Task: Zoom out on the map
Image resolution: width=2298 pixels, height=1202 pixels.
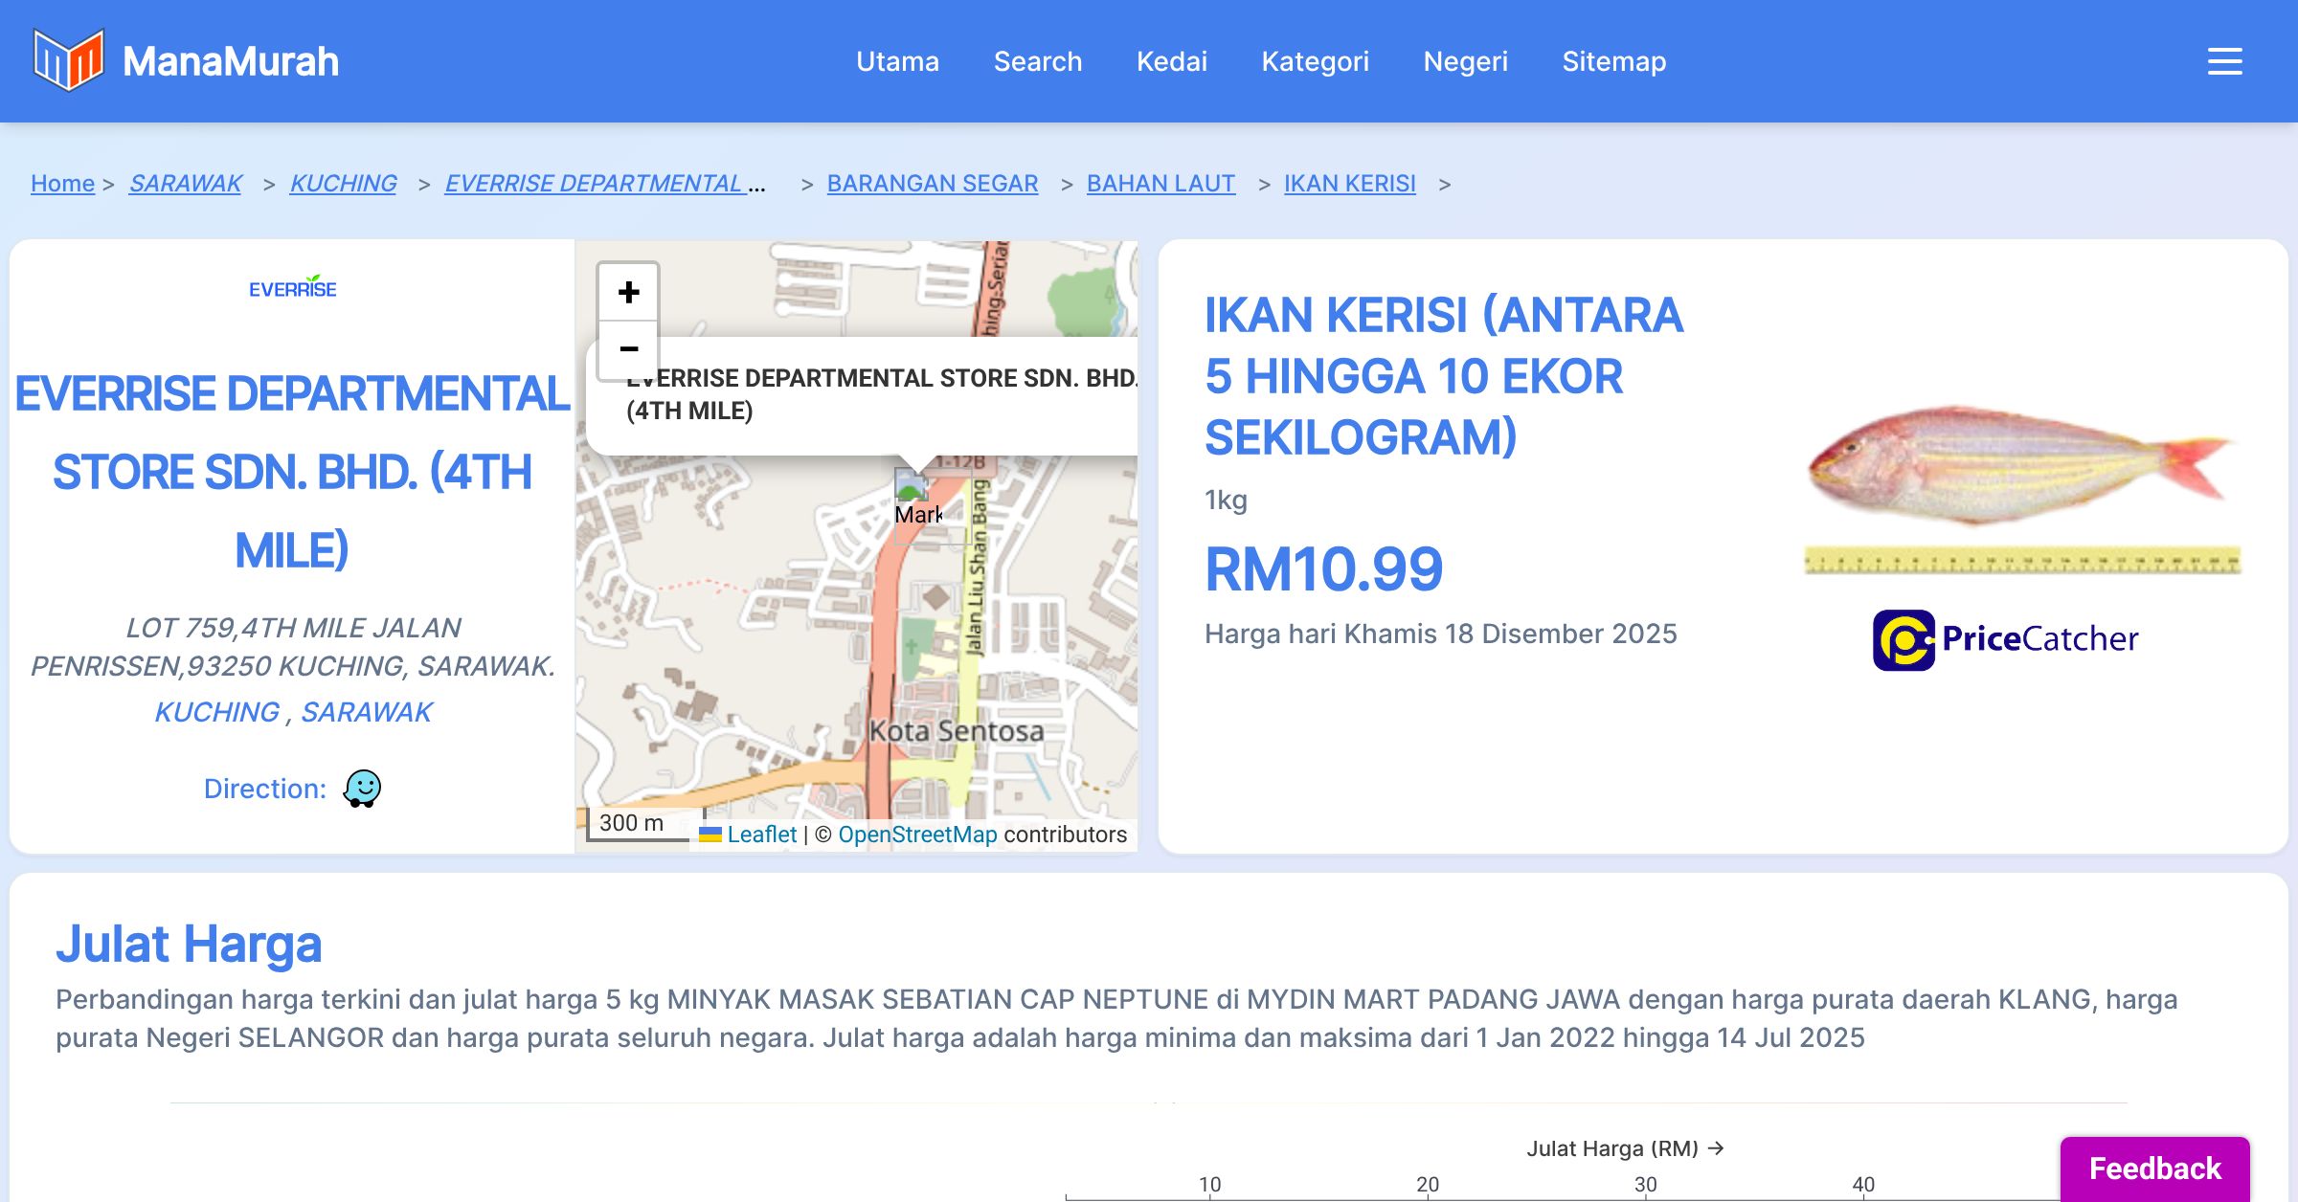Action: (628, 349)
